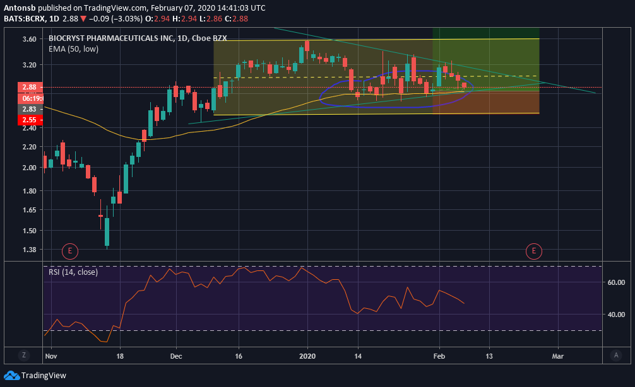Click the left earnings E marker

69,251
